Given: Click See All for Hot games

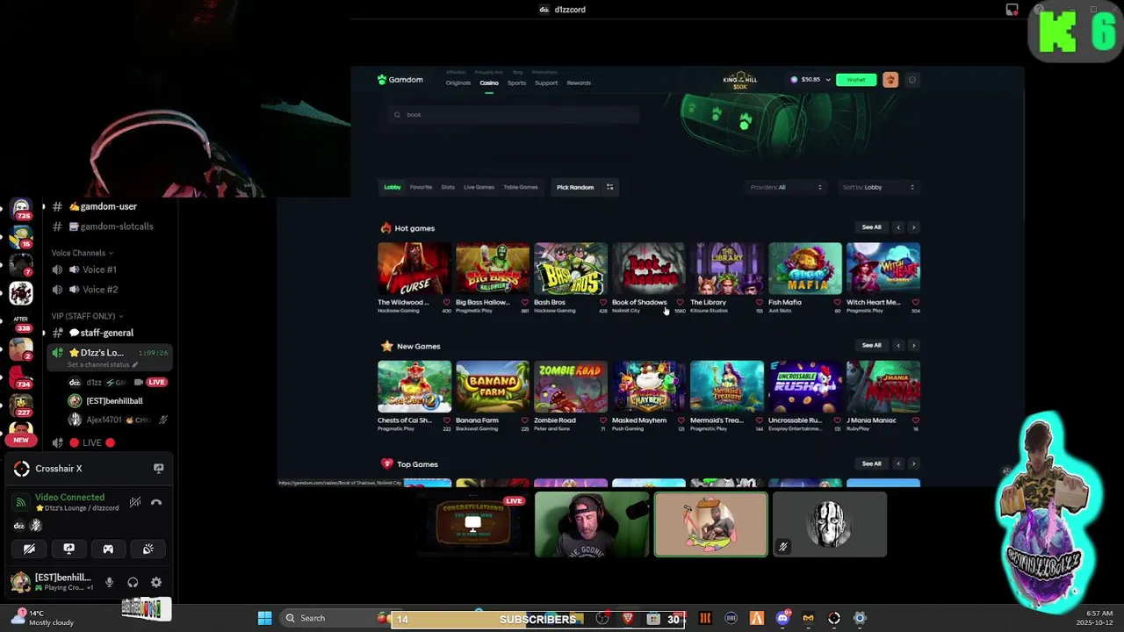Looking at the screenshot, I should click(x=871, y=227).
